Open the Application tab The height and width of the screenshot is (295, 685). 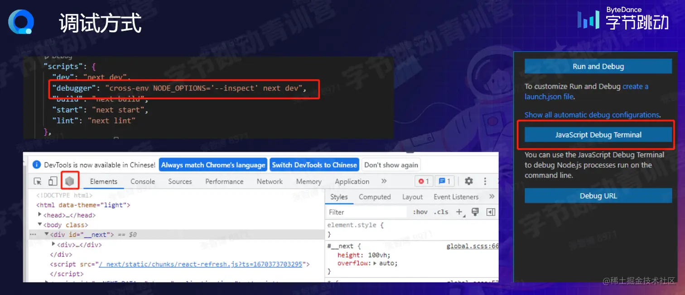click(352, 181)
